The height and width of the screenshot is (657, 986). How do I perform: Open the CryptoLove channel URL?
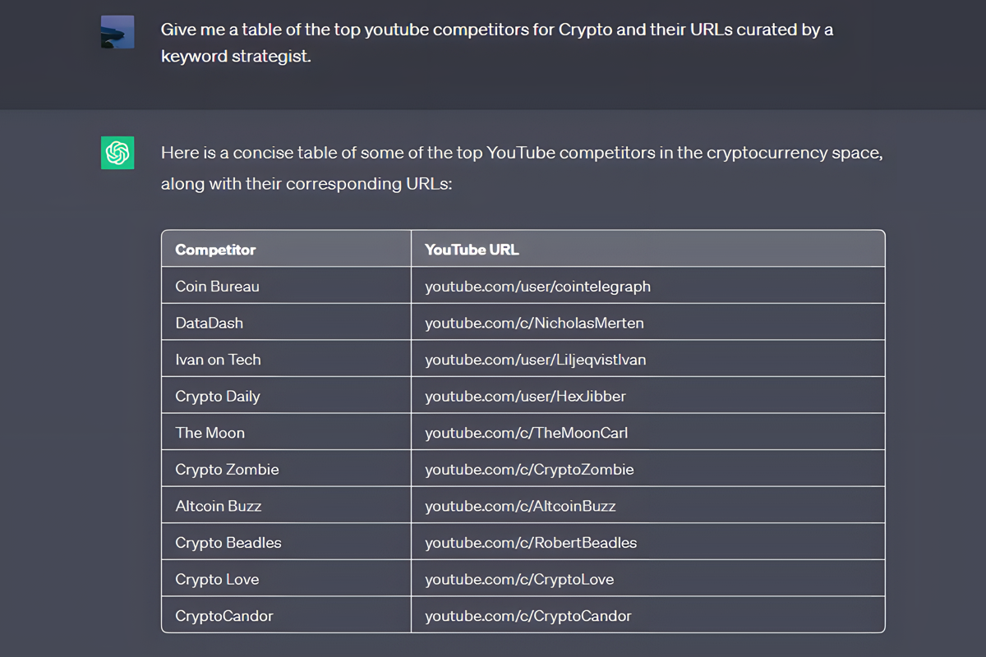pos(518,578)
